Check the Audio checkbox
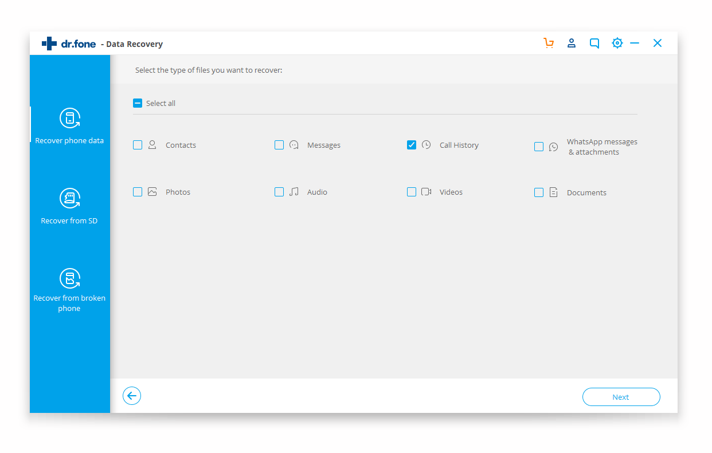The height and width of the screenshot is (453, 712). (279, 192)
